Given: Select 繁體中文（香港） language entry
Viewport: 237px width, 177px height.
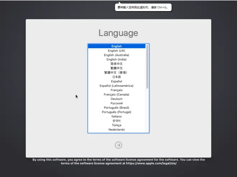Looking at the screenshot, I should tap(116, 73).
